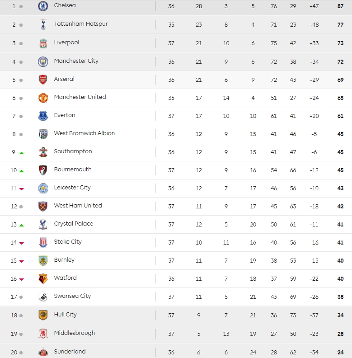Screen dimensions: 352x358
Task: Click the Liverpool club badge
Action: pyautogui.click(x=43, y=43)
